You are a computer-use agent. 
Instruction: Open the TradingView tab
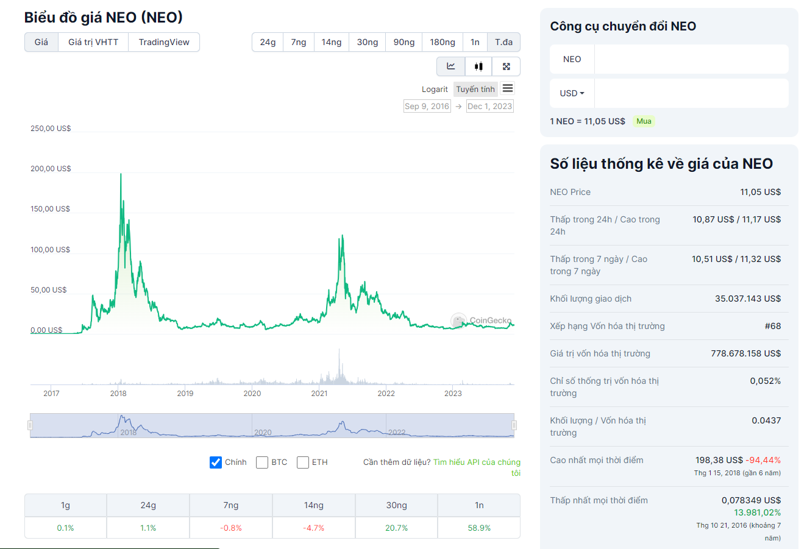coord(164,42)
